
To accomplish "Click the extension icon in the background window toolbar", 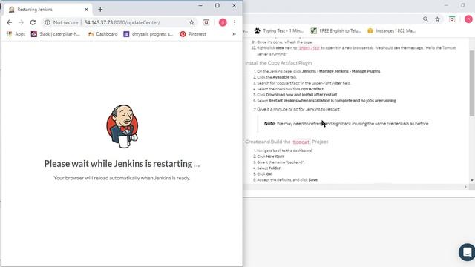I will click(452, 19).
